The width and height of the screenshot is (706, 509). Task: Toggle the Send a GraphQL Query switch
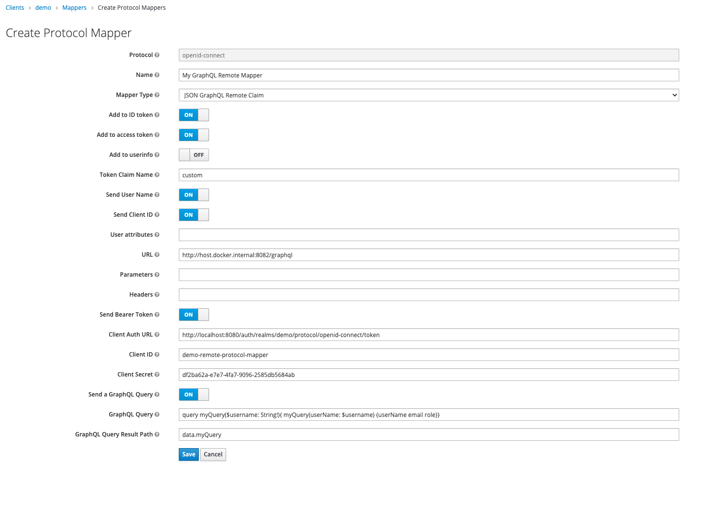click(194, 395)
